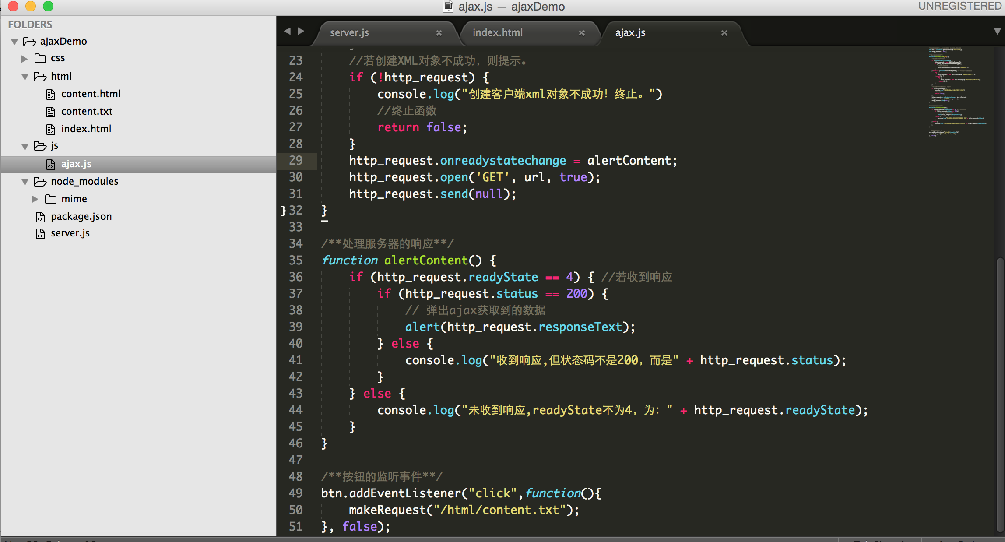Click the index.html file icon in sidebar
1005x542 pixels.
[51, 129]
